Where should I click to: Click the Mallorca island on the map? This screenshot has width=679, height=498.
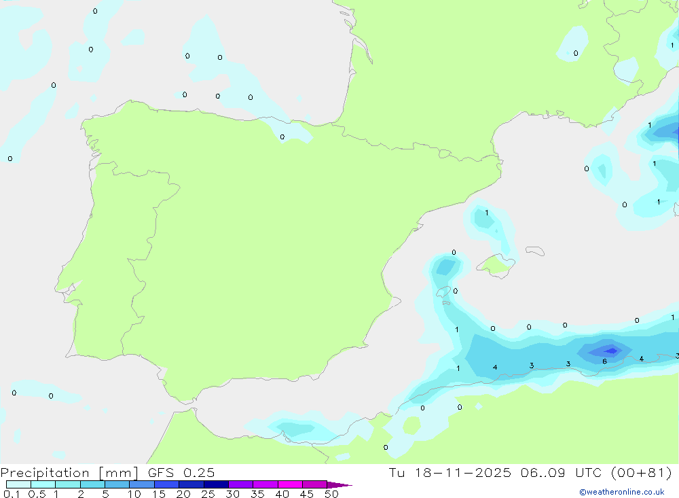pos(496,265)
